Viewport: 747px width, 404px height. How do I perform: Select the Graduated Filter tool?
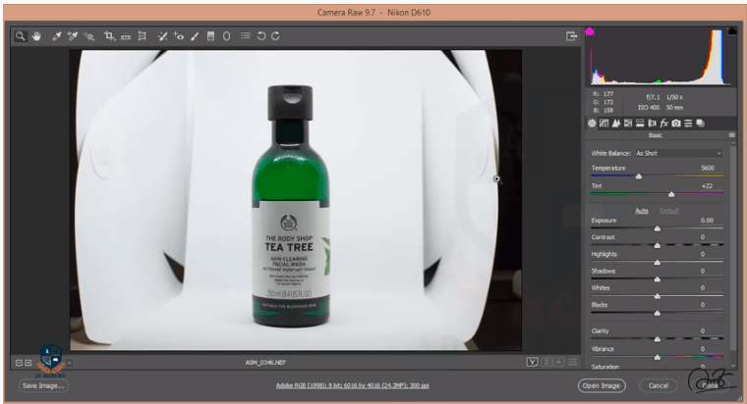[x=210, y=36]
